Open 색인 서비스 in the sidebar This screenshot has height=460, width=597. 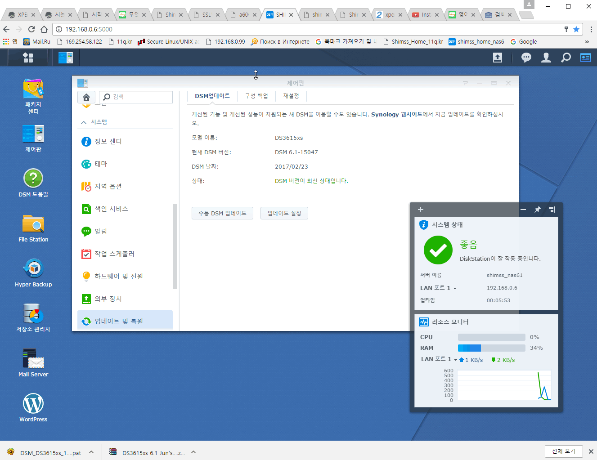coord(125,209)
